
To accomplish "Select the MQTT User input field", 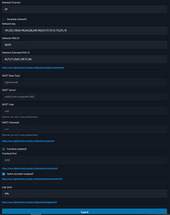I will point(85,111).
